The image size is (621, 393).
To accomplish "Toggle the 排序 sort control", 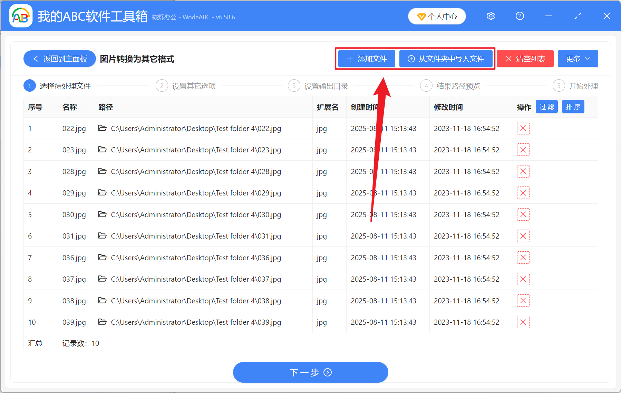I will (x=573, y=107).
